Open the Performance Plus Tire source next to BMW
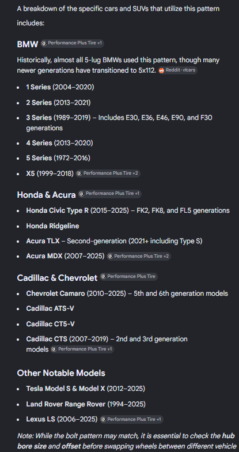 [73, 43]
